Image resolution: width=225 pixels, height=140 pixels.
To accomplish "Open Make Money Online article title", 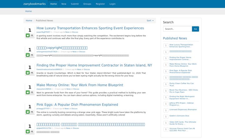I will tap(80, 85).
